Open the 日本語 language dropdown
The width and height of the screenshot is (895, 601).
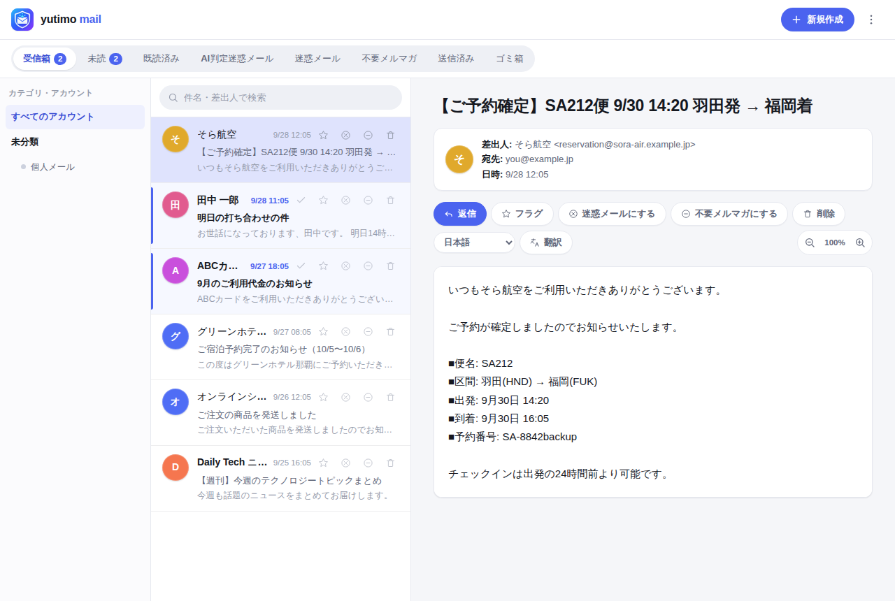(474, 242)
